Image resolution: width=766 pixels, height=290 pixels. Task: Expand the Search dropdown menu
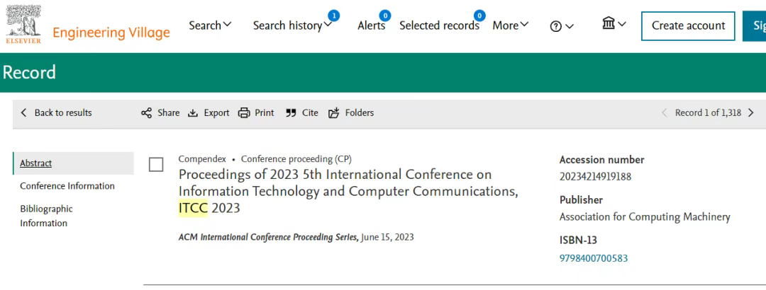tap(211, 25)
